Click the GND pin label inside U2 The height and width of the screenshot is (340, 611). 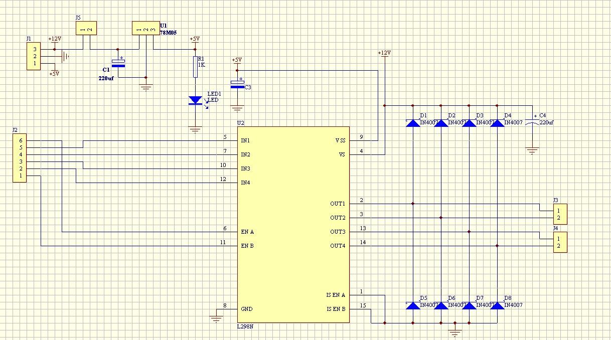pos(247,309)
